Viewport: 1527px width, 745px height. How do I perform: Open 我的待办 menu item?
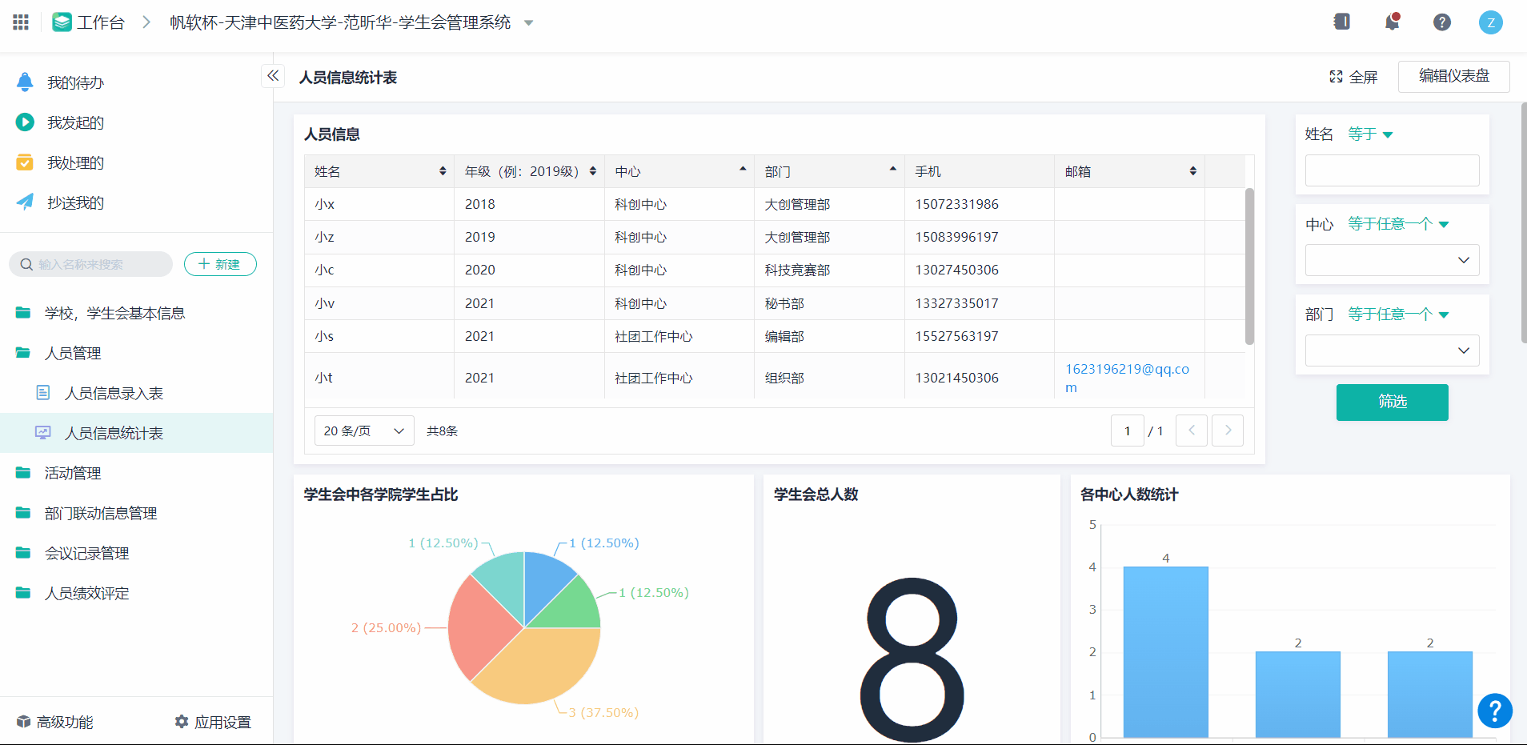tap(75, 82)
